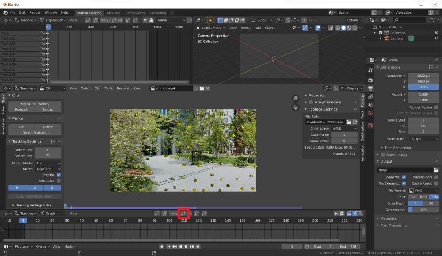Toggle show only selected in graph header
Screen dimensions: 442x256
point(336,214)
